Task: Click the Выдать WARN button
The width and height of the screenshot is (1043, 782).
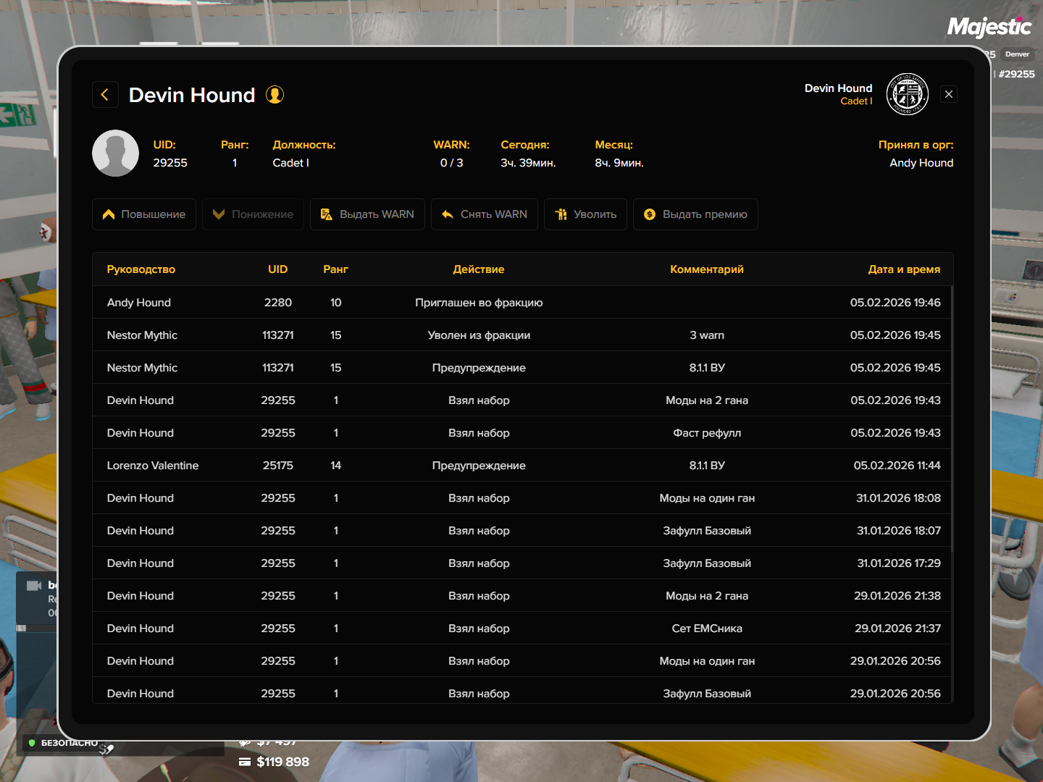Action: point(367,214)
